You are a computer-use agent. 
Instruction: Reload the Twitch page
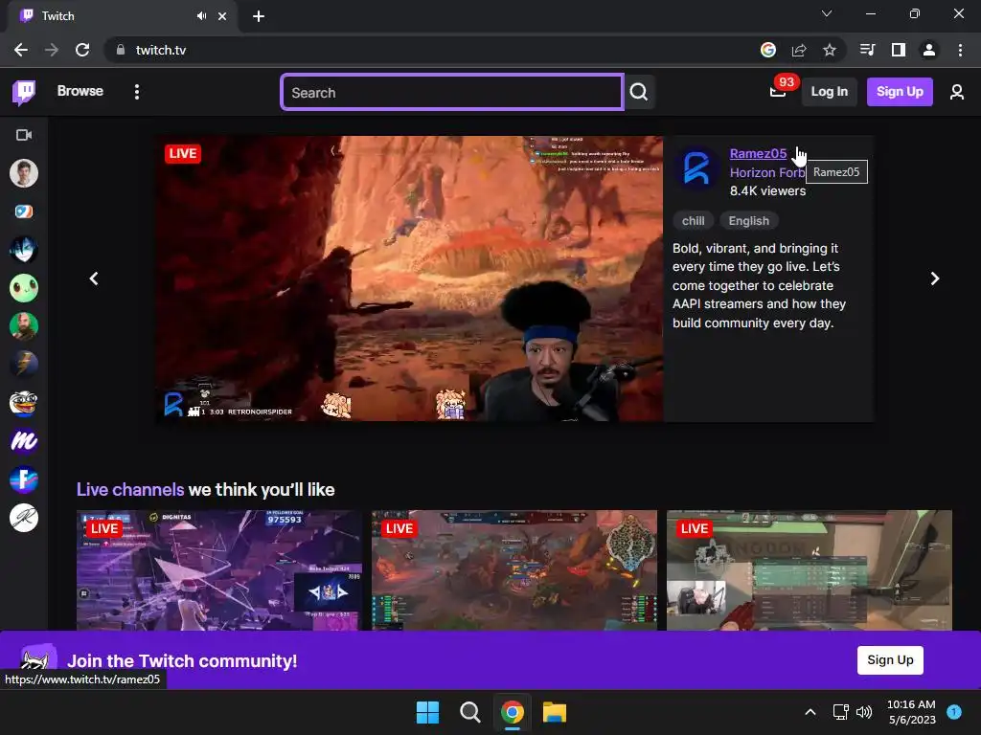click(x=82, y=50)
